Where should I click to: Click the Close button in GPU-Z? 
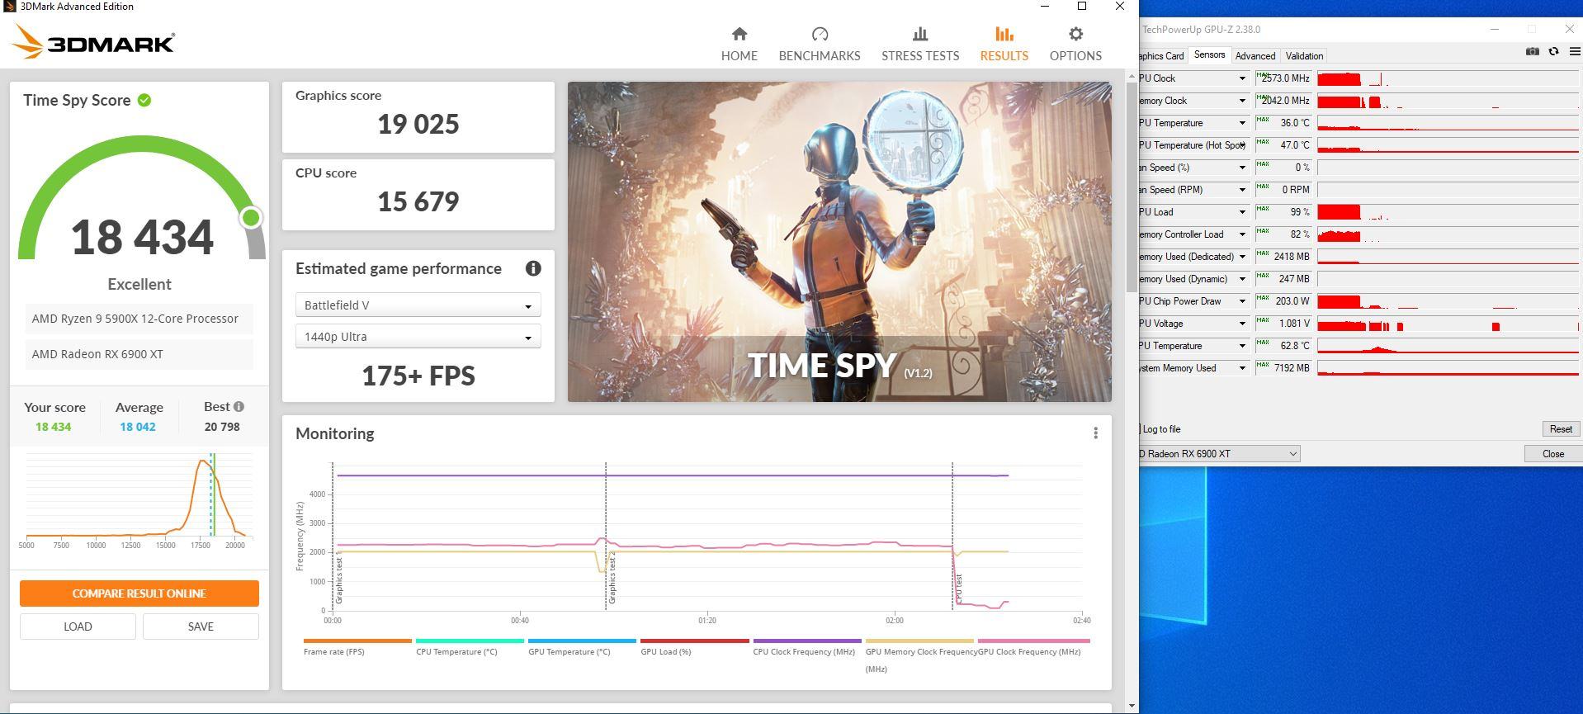(x=1552, y=454)
